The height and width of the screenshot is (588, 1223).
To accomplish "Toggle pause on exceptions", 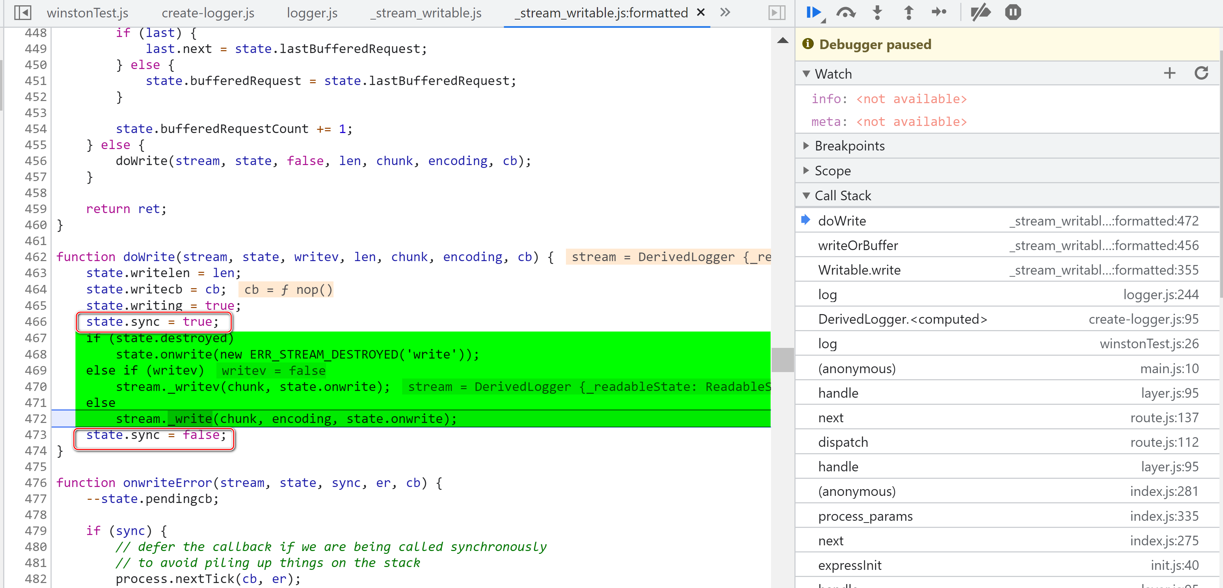I will tap(1013, 12).
